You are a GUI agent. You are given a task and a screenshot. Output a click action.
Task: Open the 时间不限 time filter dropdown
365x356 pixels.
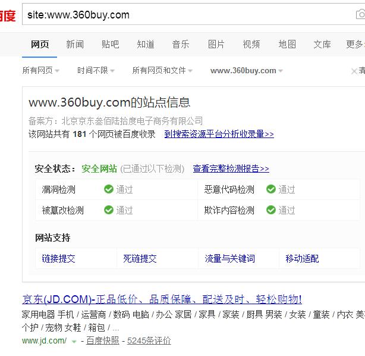tap(96, 70)
